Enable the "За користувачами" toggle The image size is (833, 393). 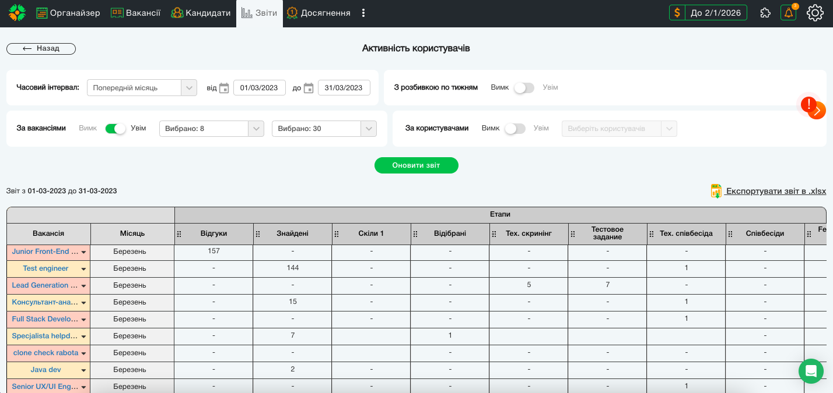[515, 129]
